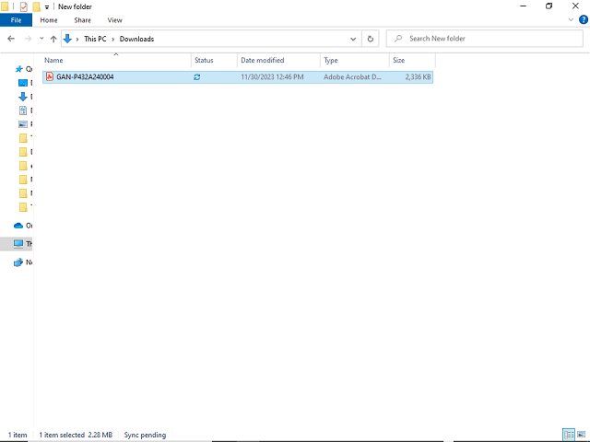This screenshot has width=590, height=442.
Task: Open Desktop monitor icon in navigation pane
Action: tap(23, 83)
